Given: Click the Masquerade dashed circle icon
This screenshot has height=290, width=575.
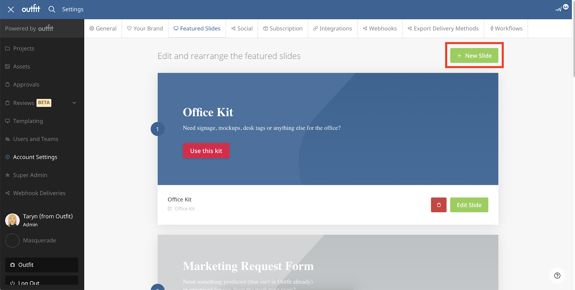Looking at the screenshot, I should pos(13,240).
